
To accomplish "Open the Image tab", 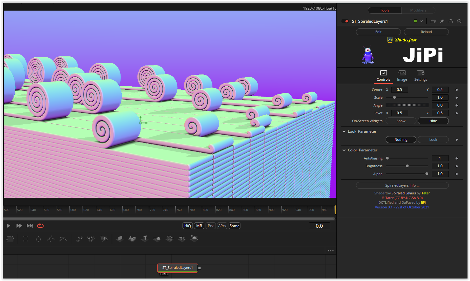I will (x=402, y=76).
